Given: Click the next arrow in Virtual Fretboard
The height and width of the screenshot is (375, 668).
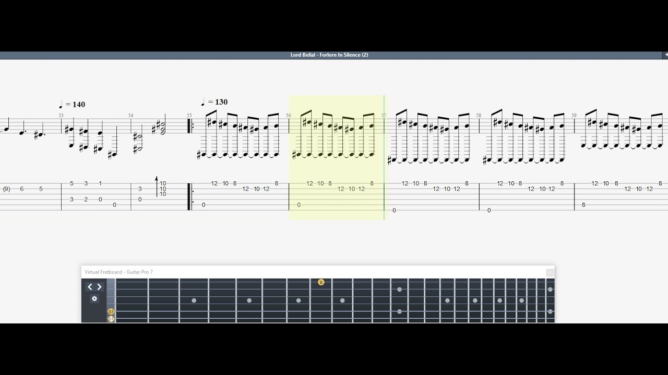Looking at the screenshot, I should 99,287.
